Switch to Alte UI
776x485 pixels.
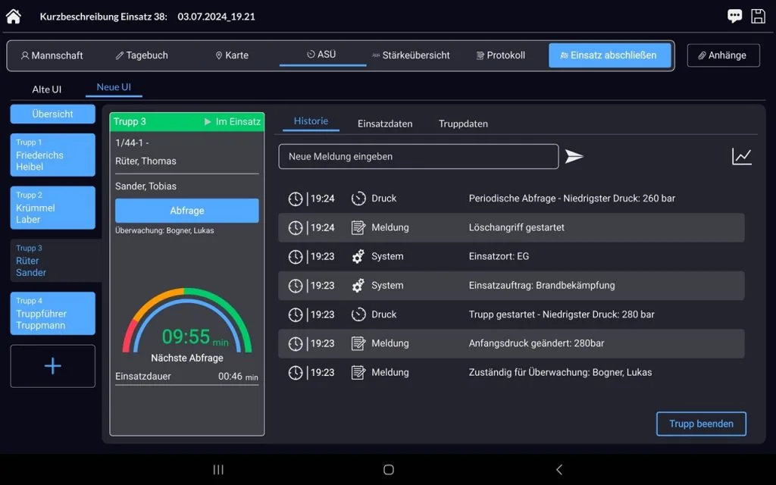click(46, 89)
